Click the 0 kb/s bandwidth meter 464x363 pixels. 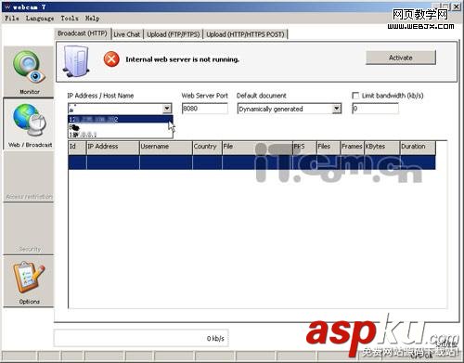(x=141, y=338)
